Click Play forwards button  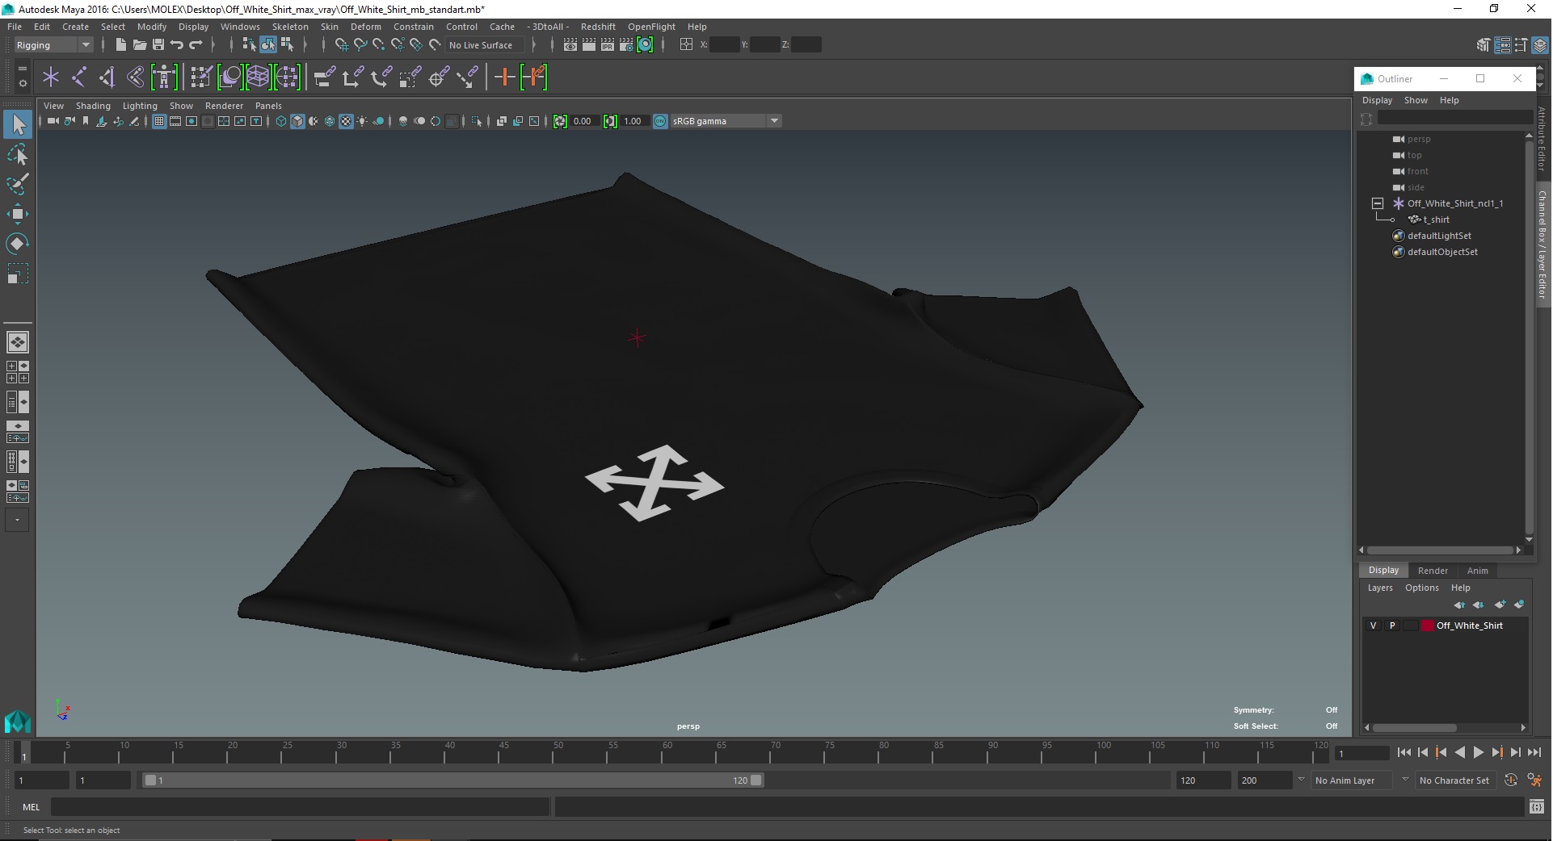[1478, 752]
